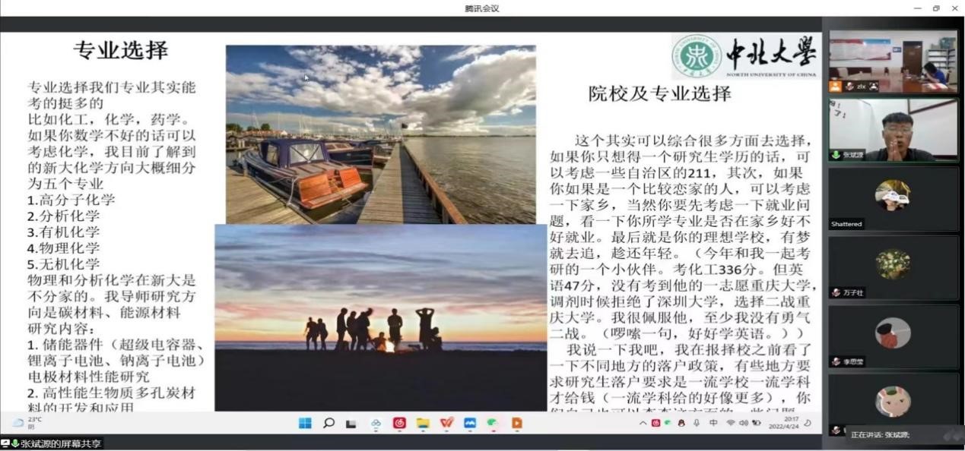Select the 万子壮 participant tile
Screen dimensions: 965x451
[x=893, y=266]
